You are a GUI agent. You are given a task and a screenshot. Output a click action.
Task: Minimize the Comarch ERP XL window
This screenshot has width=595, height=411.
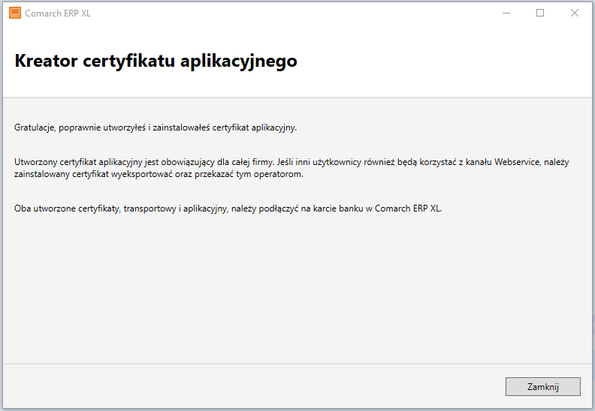(x=506, y=13)
